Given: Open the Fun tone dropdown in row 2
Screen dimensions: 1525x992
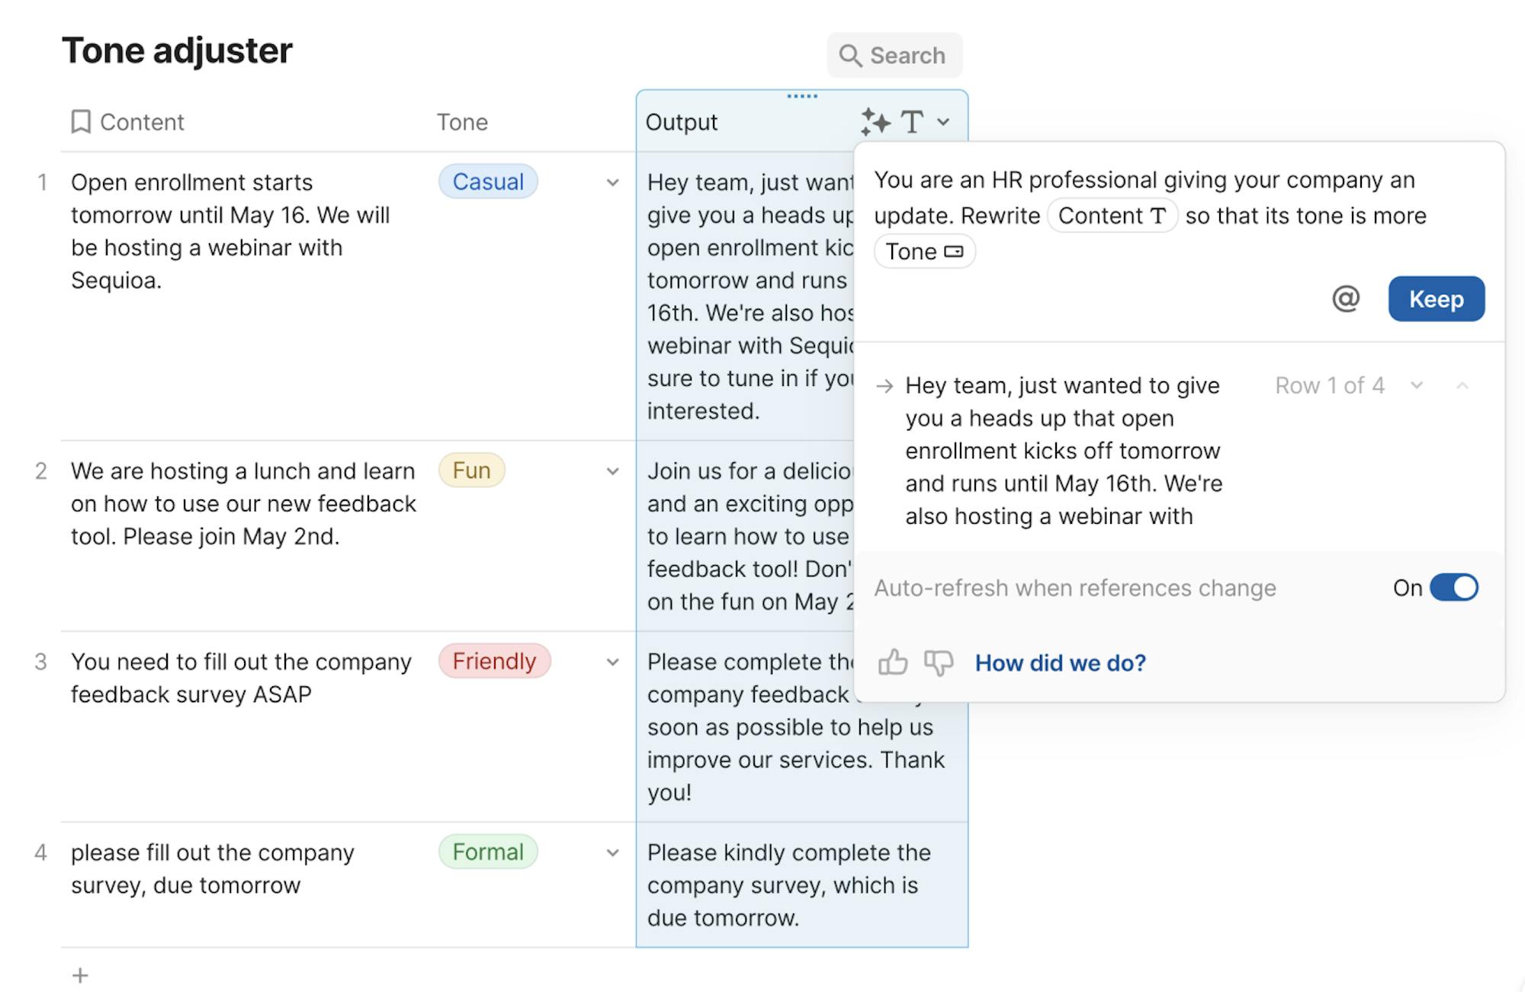Looking at the screenshot, I should tap(612, 471).
